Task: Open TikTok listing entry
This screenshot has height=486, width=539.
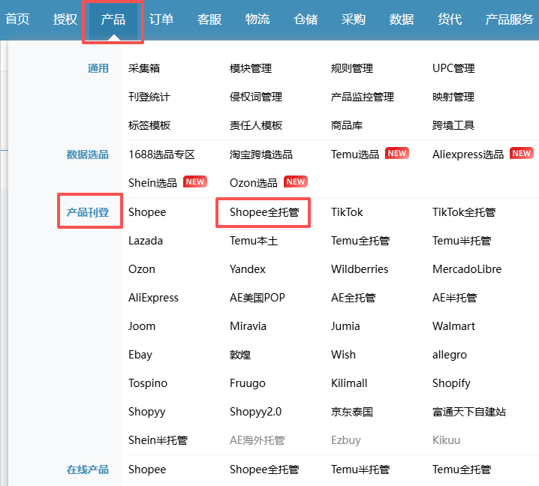Action: 347,212
